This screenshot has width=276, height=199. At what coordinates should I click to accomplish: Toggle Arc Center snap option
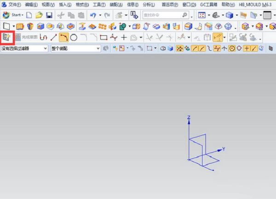(232, 48)
